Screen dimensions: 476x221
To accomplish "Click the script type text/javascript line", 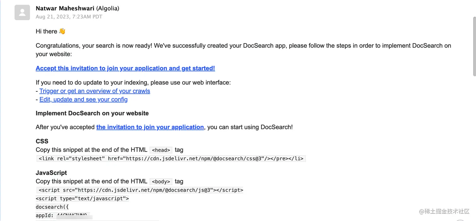I will pos(82,199).
